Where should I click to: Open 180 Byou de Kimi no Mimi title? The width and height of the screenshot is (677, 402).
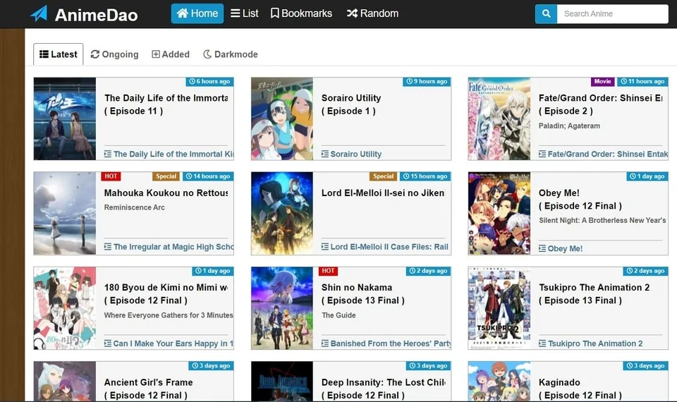[166, 293]
